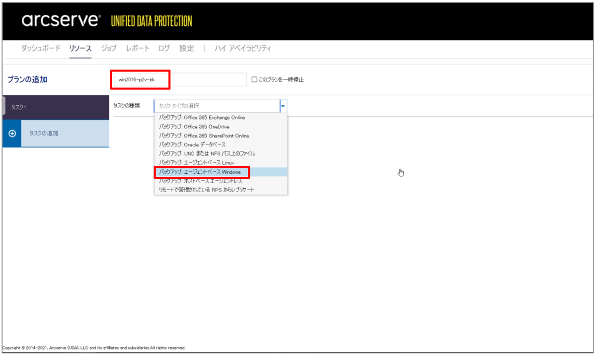This screenshot has height=355, width=596.
Task: Select バックアップ: Office 365 OneDrive option
Action: tap(221, 127)
